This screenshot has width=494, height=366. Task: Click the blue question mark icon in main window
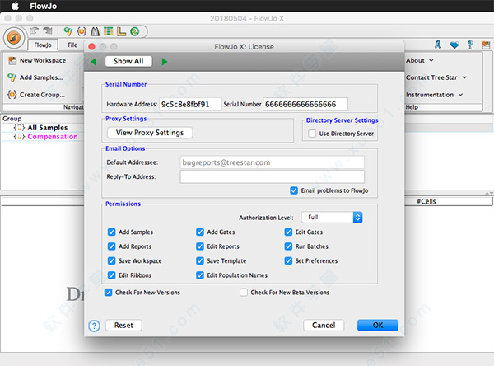(x=470, y=45)
